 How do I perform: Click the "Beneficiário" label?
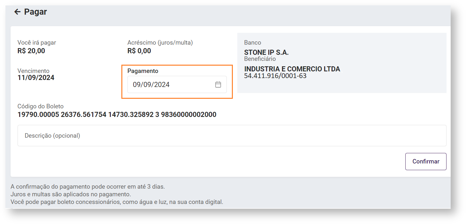pos(260,59)
